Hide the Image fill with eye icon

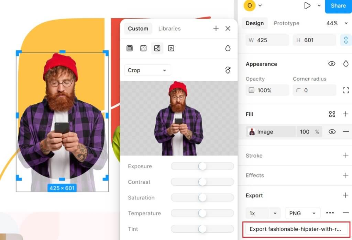pyautogui.click(x=332, y=132)
